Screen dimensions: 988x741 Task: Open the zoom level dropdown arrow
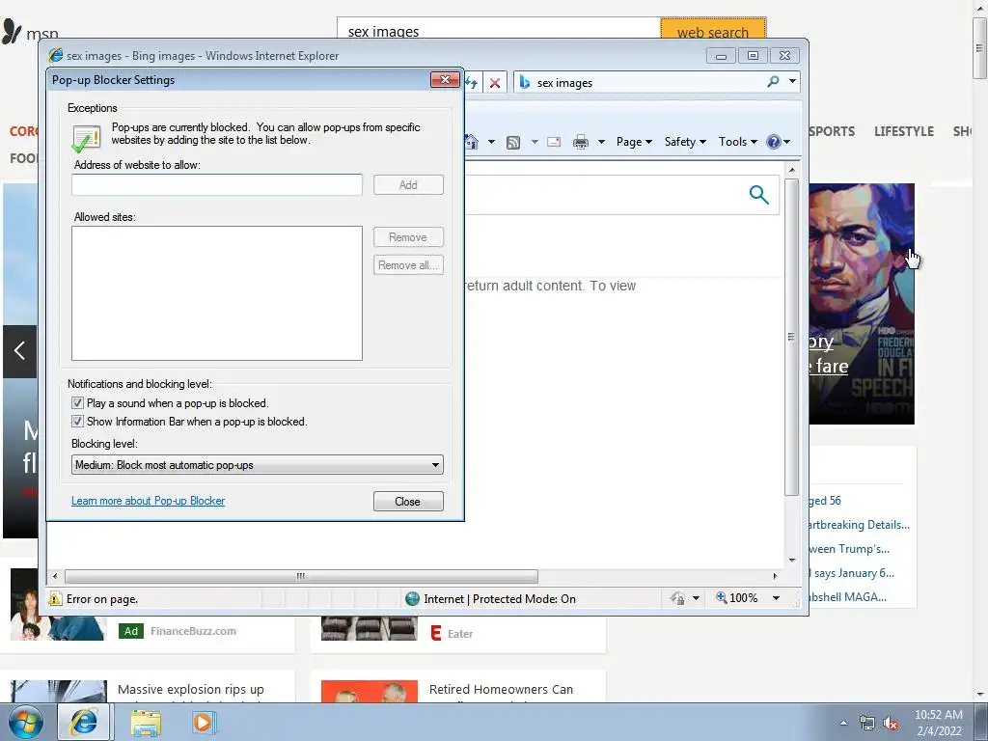pyautogui.click(x=777, y=598)
